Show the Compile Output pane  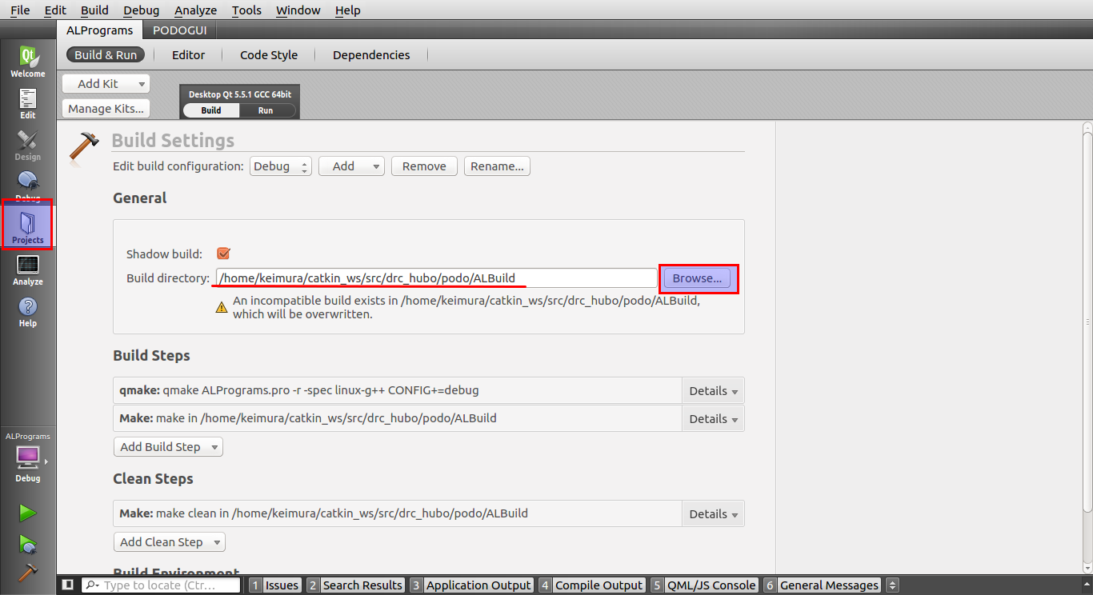[592, 585]
